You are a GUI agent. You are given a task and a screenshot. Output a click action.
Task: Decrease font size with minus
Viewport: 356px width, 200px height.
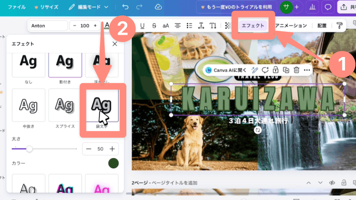(75, 26)
